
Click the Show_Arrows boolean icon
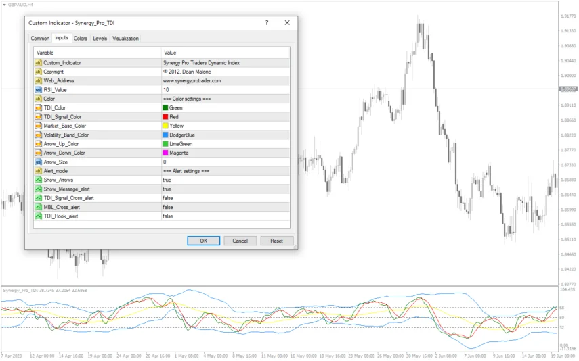[39, 180]
